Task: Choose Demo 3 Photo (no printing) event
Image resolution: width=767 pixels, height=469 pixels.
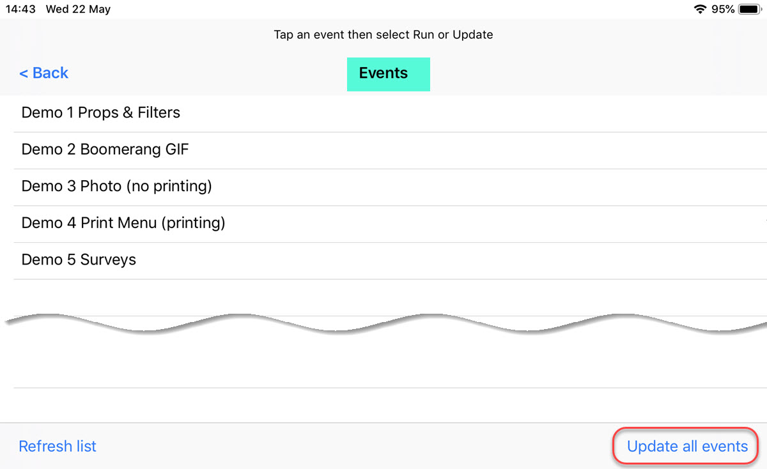Action: (390, 187)
